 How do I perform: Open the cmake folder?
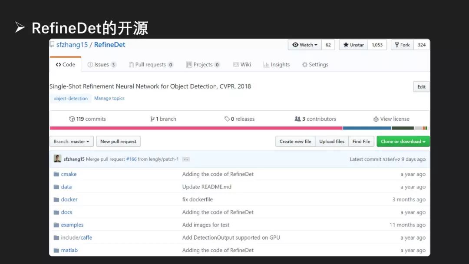(x=69, y=174)
